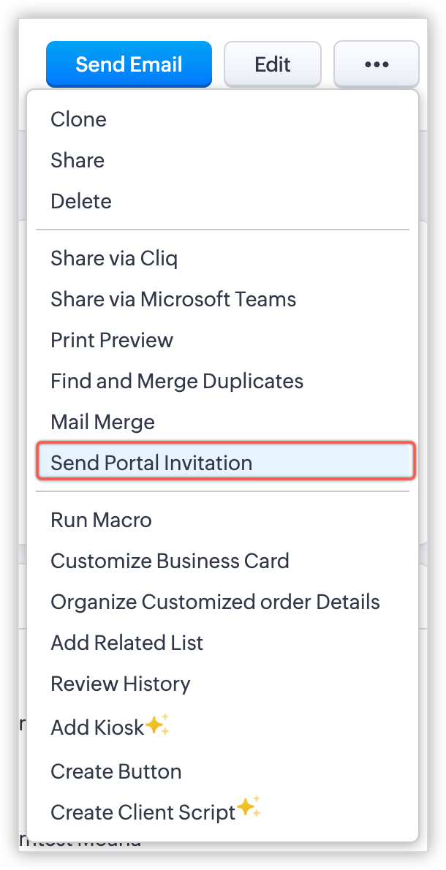Select Add Kiosk with sparkle icon

(97, 727)
